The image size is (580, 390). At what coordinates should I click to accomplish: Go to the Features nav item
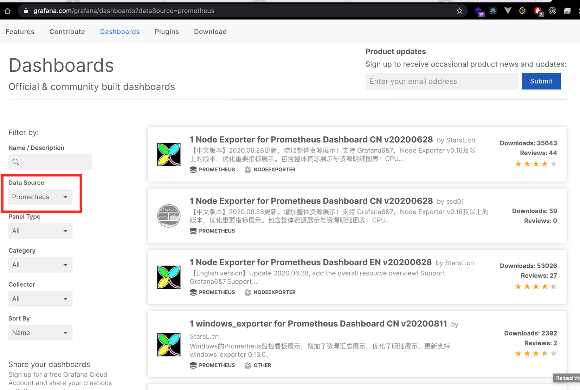20,32
